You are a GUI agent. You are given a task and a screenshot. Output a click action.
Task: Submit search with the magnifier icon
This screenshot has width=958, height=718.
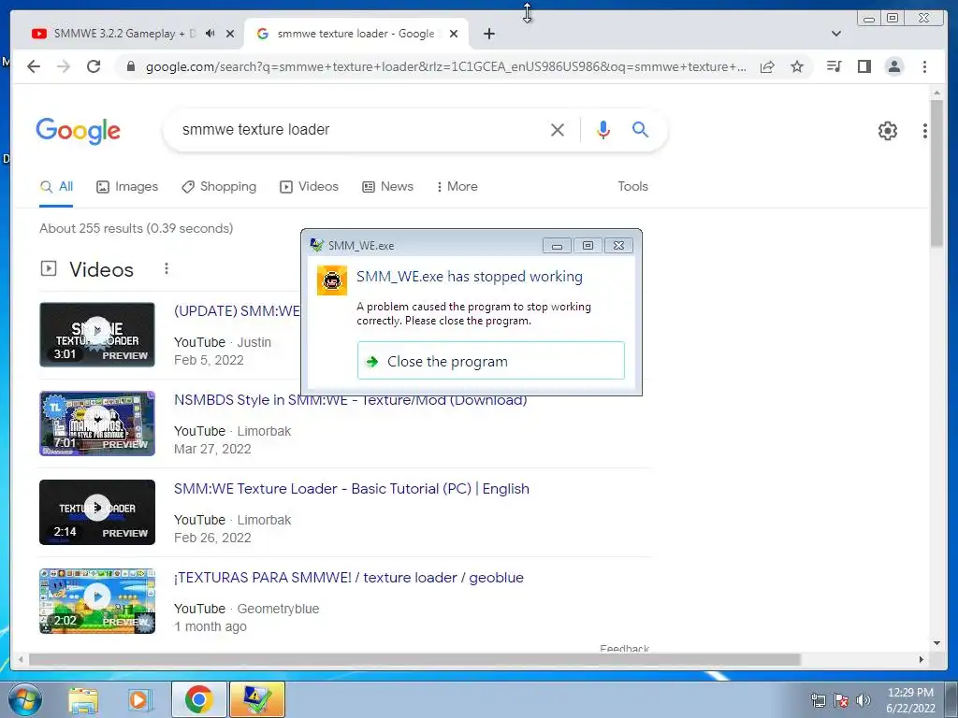click(640, 129)
